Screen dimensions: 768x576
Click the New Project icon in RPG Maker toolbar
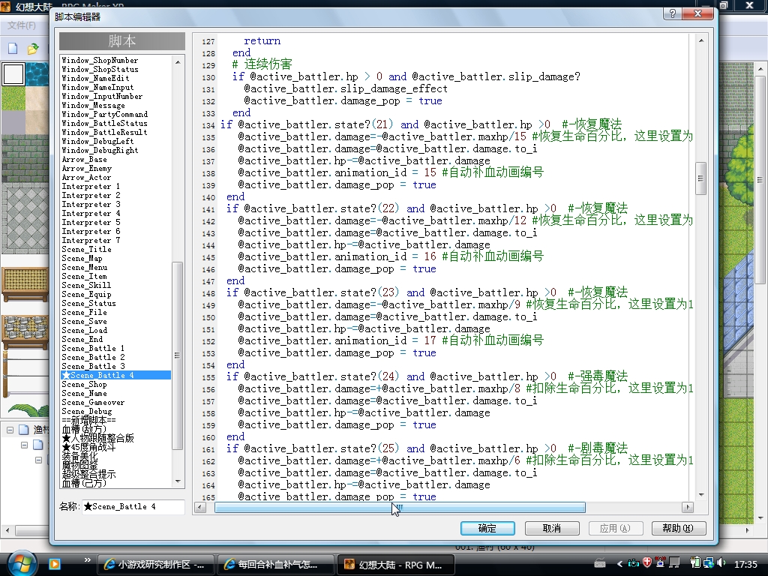pos(13,49)
